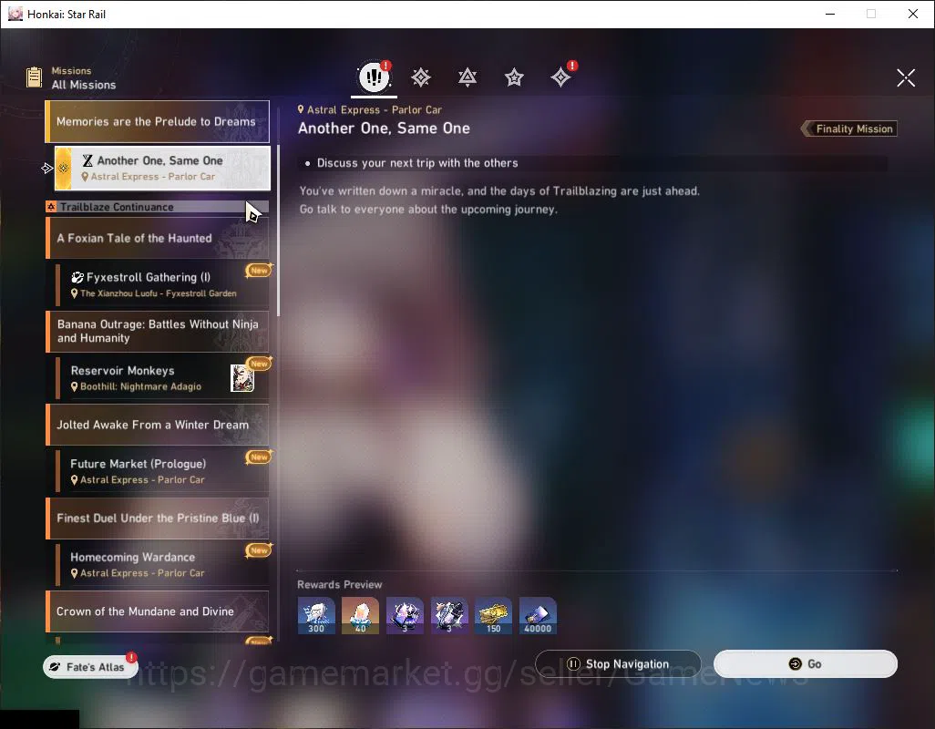
Task: Collapse the Trailblaze Continuance section header
Action: click(x=158, y=207)
